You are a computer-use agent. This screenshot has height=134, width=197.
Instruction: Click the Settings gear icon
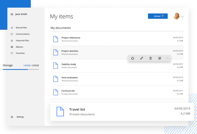12,117
